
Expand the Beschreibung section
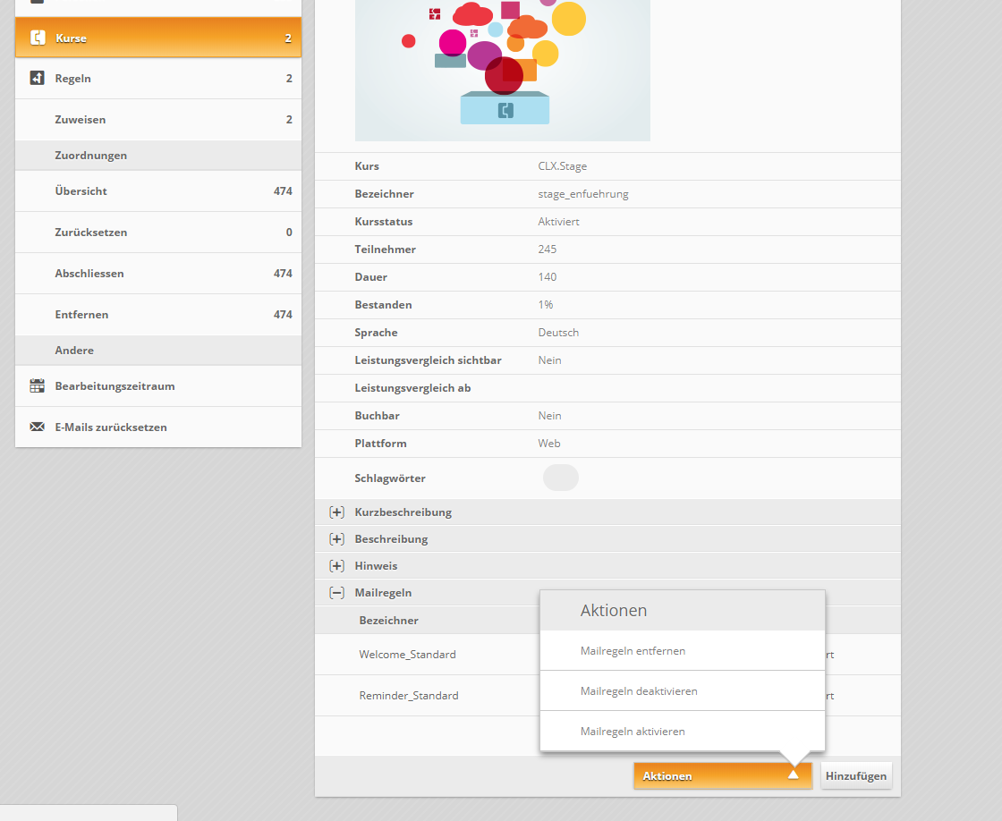336,539
